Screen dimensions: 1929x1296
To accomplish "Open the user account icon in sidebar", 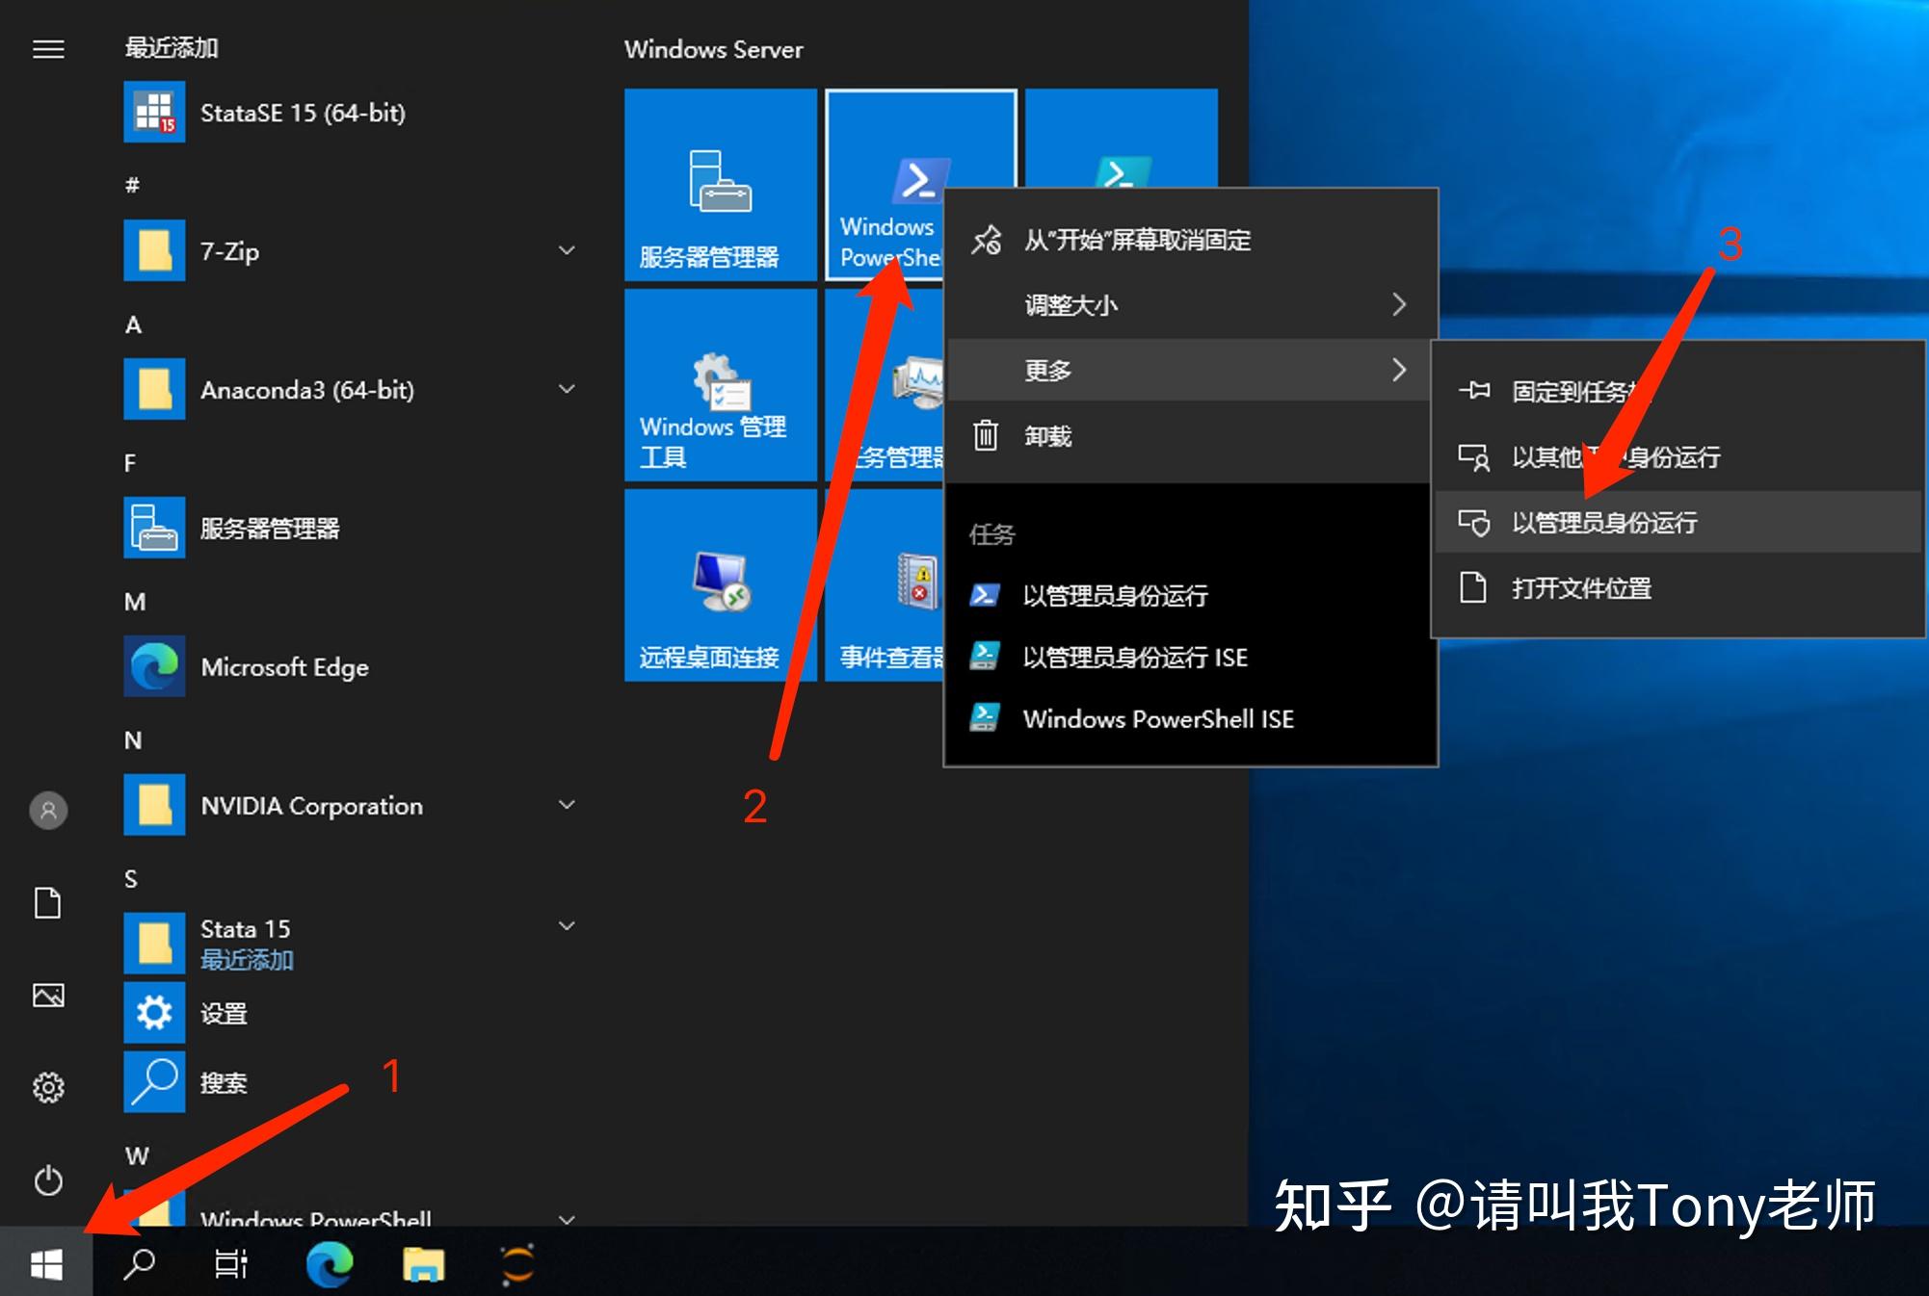I will click(x=48, y=811).
